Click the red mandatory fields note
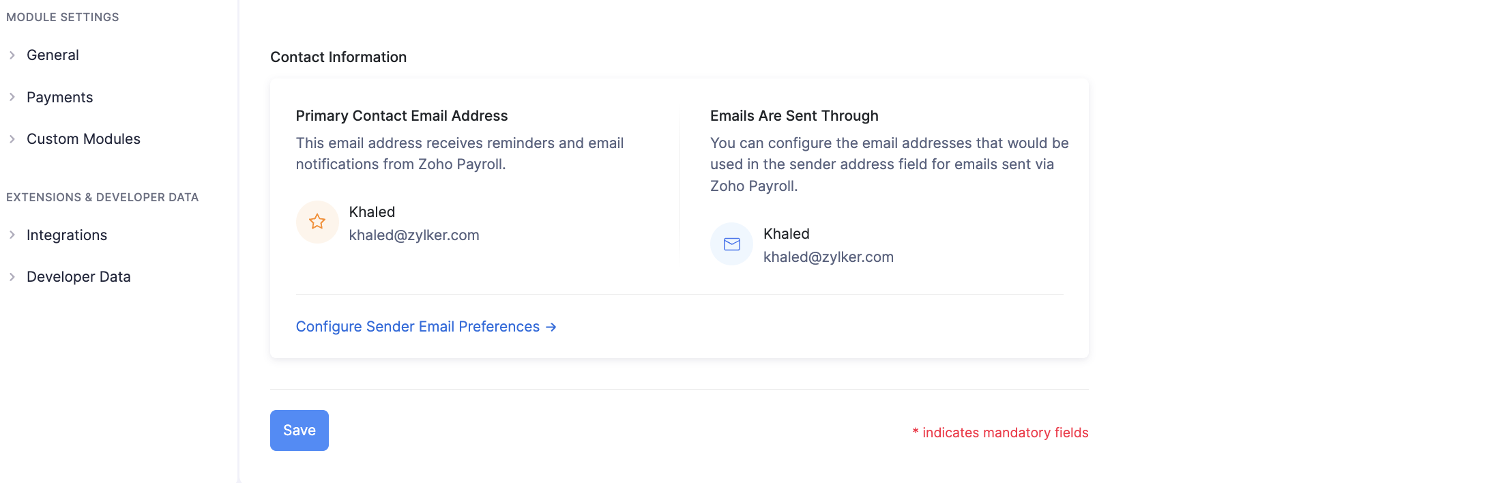 pos(1000,433)
